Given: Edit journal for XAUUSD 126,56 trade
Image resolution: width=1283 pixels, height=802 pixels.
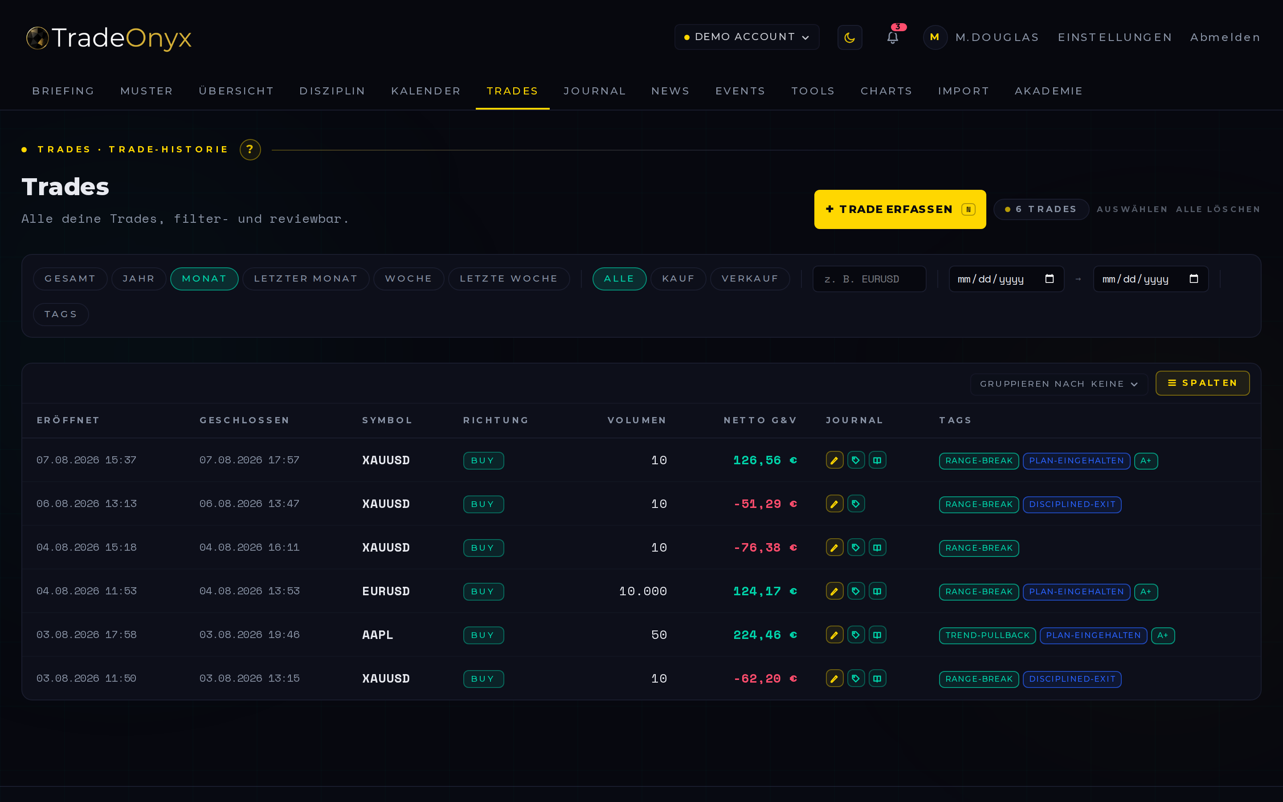Looking at the screenshot, I should (834, 460).
